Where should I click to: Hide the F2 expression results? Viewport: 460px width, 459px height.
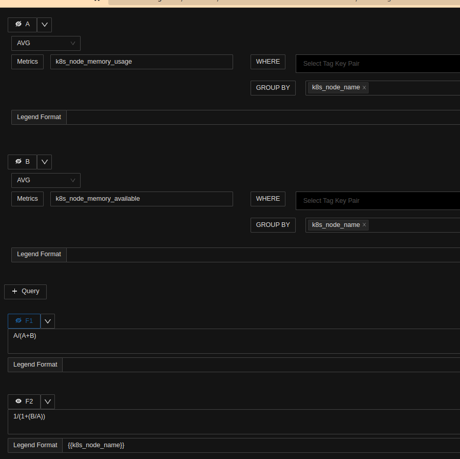click(x=18, y=401)
